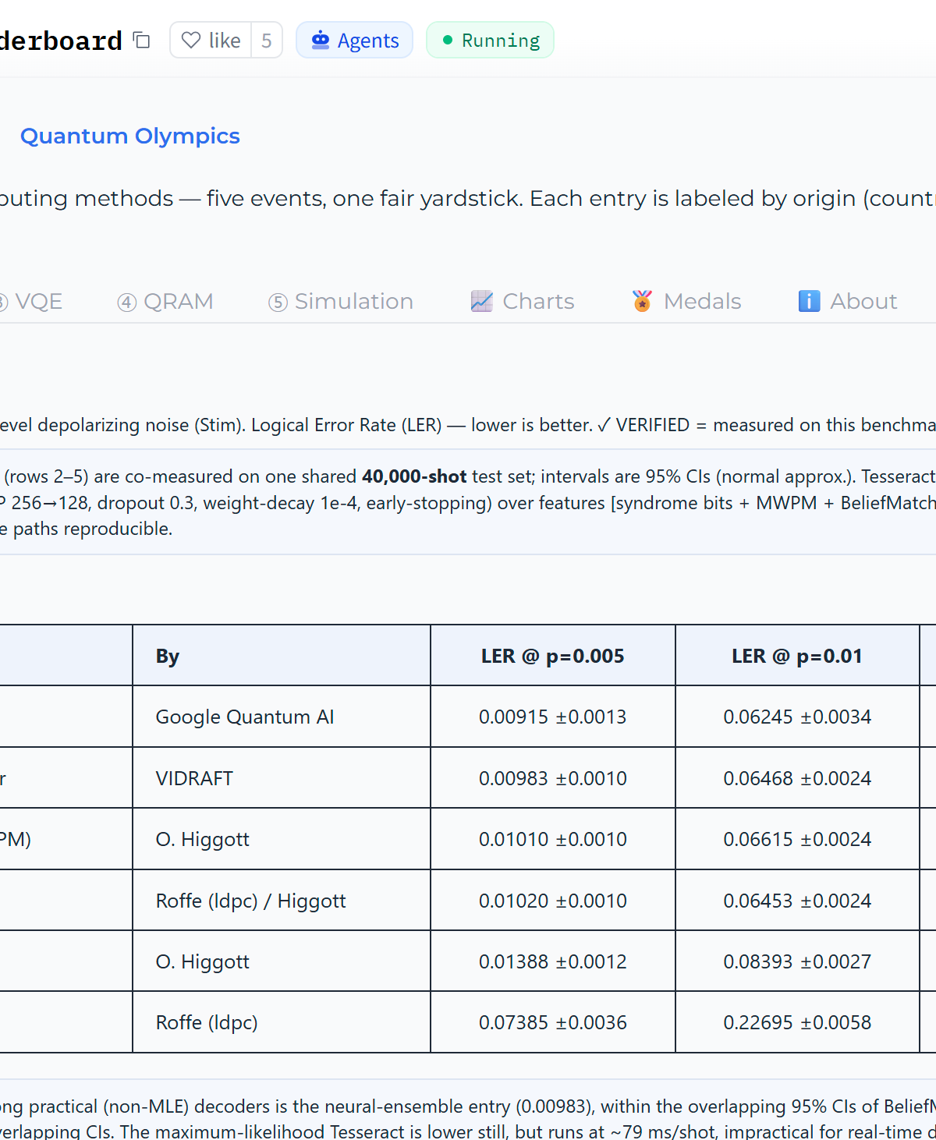936x1140 pixels.
Task: Select the Google Quantum AI cell
Action: click(x=282, y=717)
